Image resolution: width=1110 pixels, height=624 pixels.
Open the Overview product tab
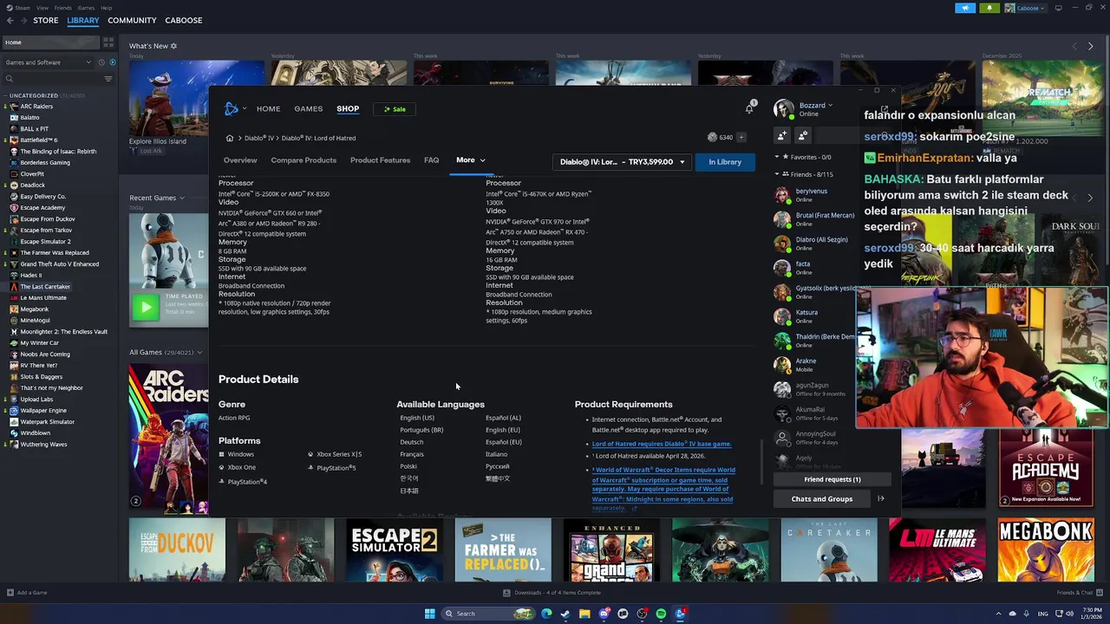tap(240, 160)
